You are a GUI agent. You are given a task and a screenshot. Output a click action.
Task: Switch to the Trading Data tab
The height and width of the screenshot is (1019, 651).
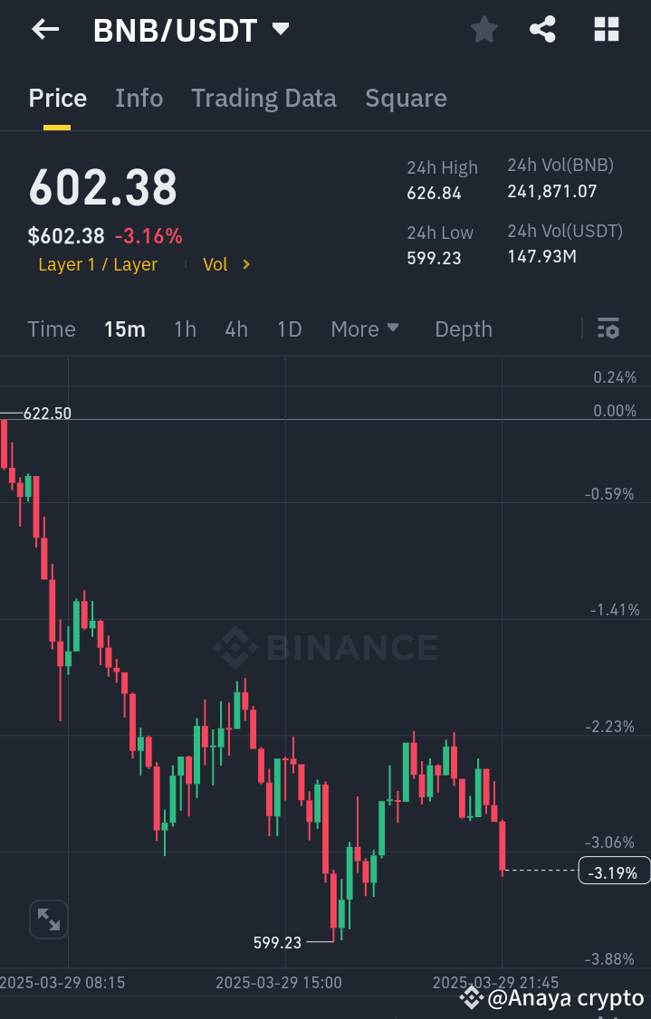pyautogui.click(x=263, y=98)
